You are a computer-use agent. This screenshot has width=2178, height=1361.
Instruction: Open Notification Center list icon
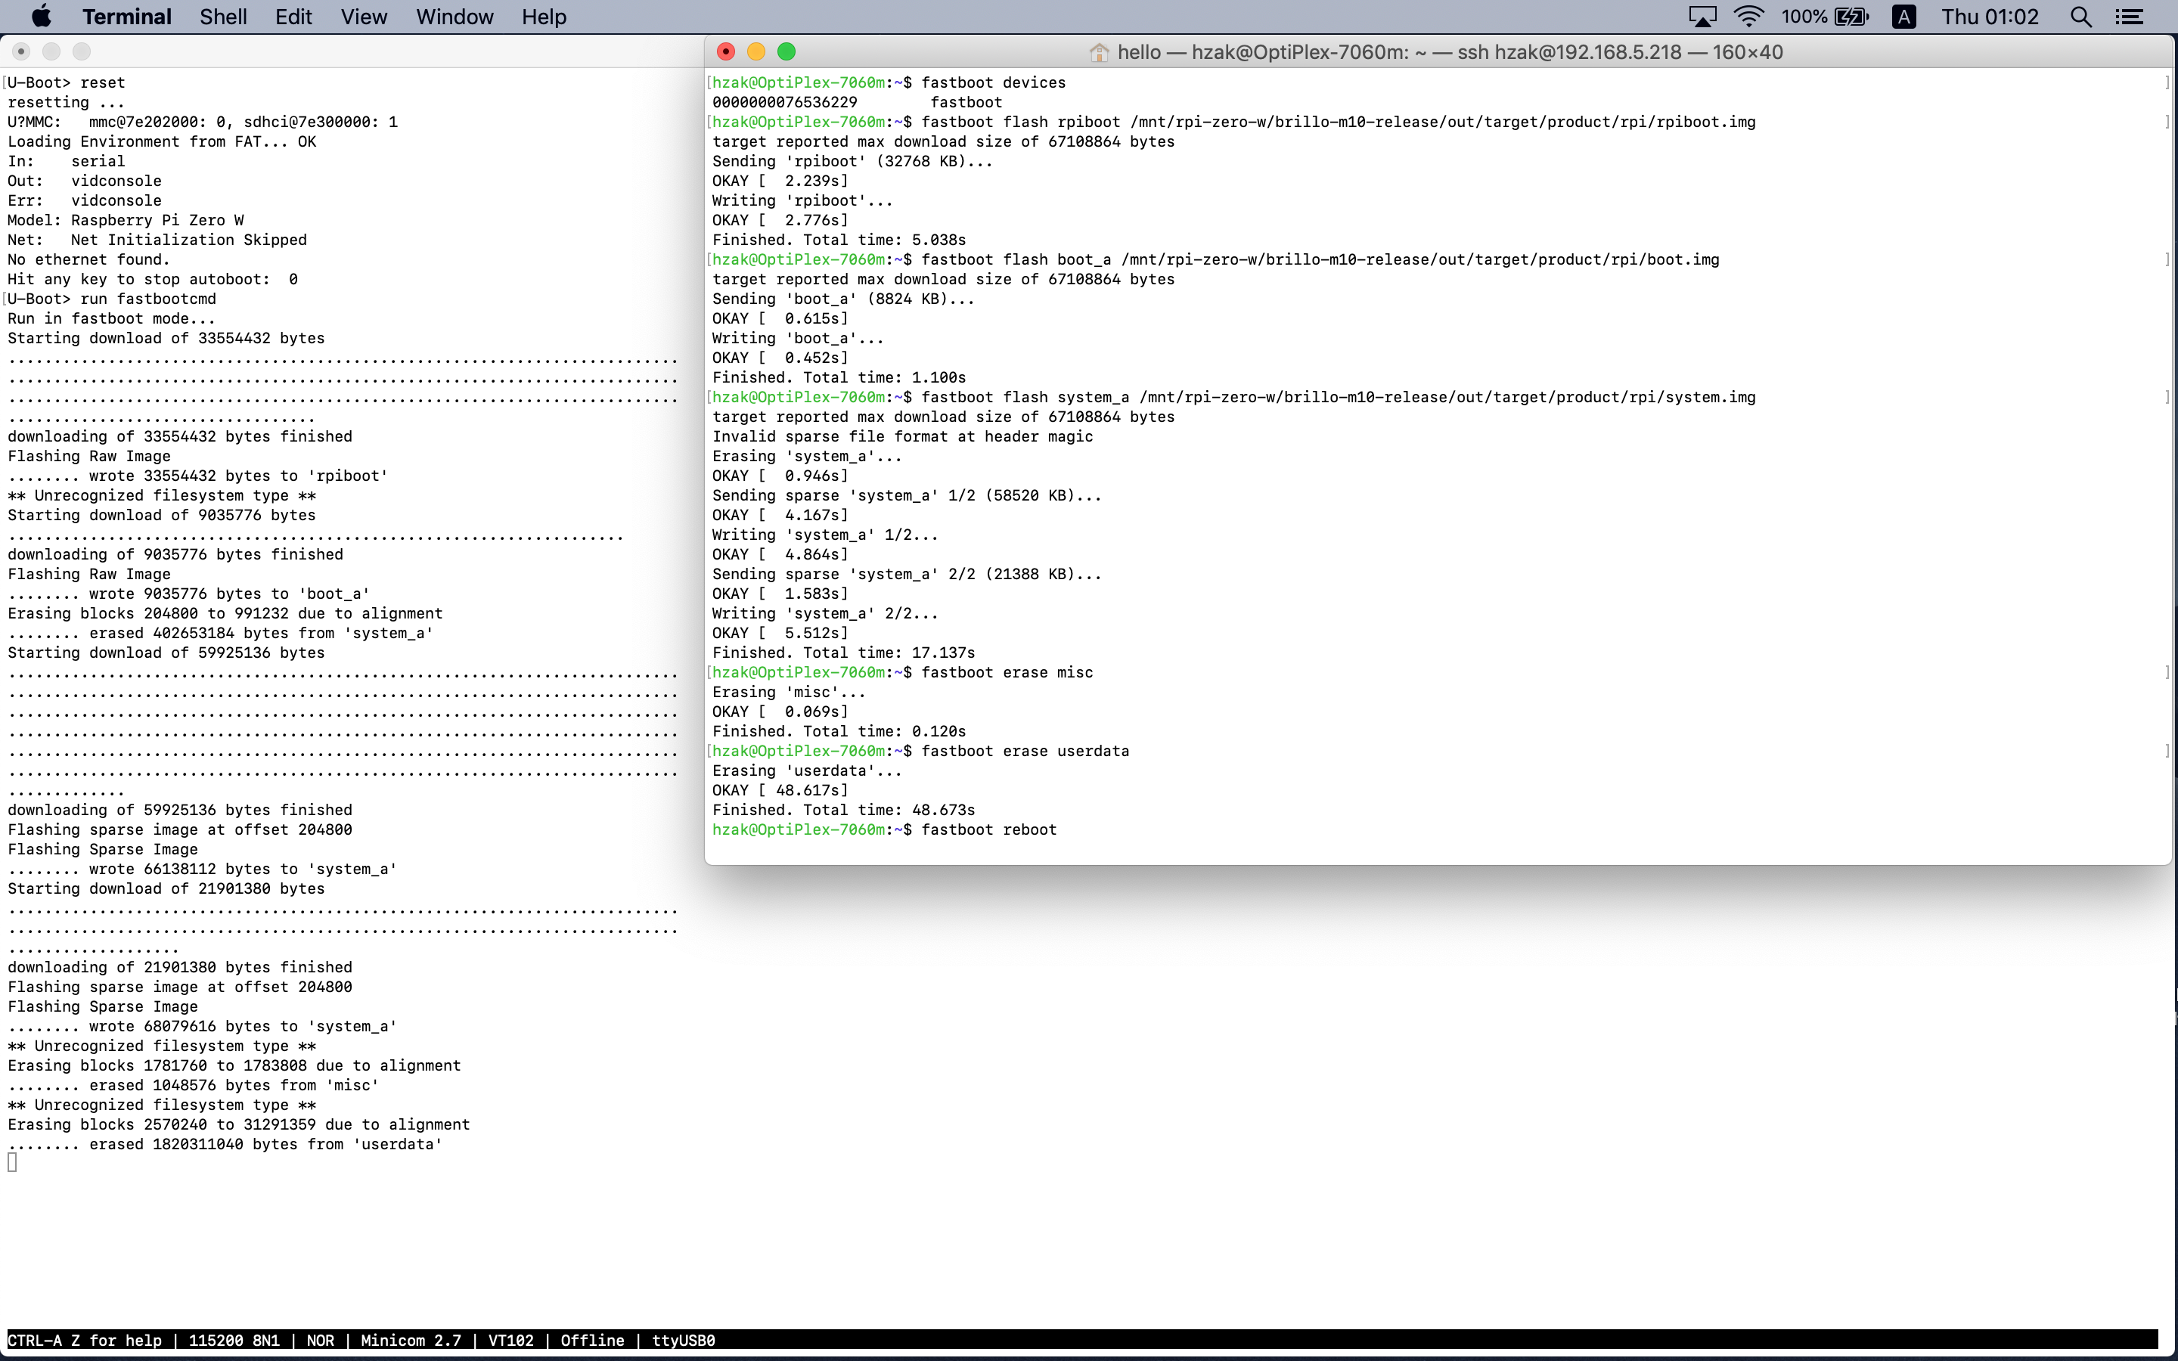pyautogui.click(x=2130, y=16)
